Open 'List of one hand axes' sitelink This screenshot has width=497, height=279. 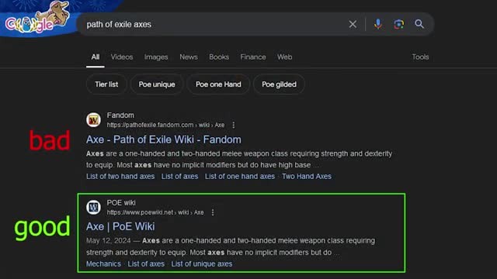(x=240, y=176)
